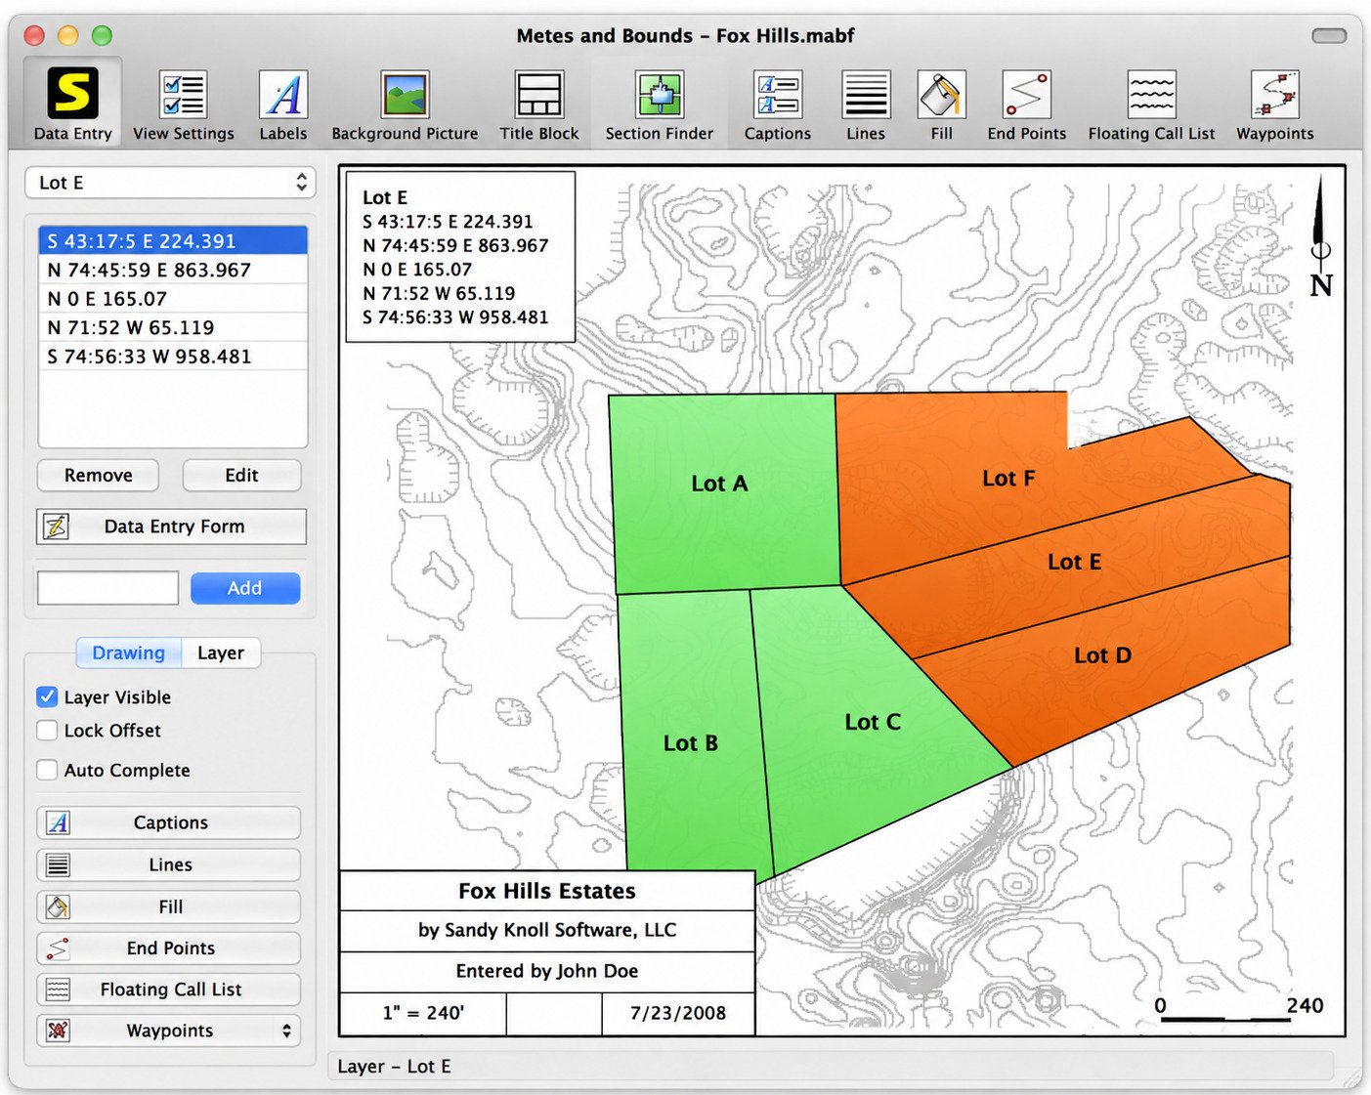The height and width of the screenshot is (1095, 1371).
Task: Click the Lot A parcel on the map
Action: coord(723,493)
